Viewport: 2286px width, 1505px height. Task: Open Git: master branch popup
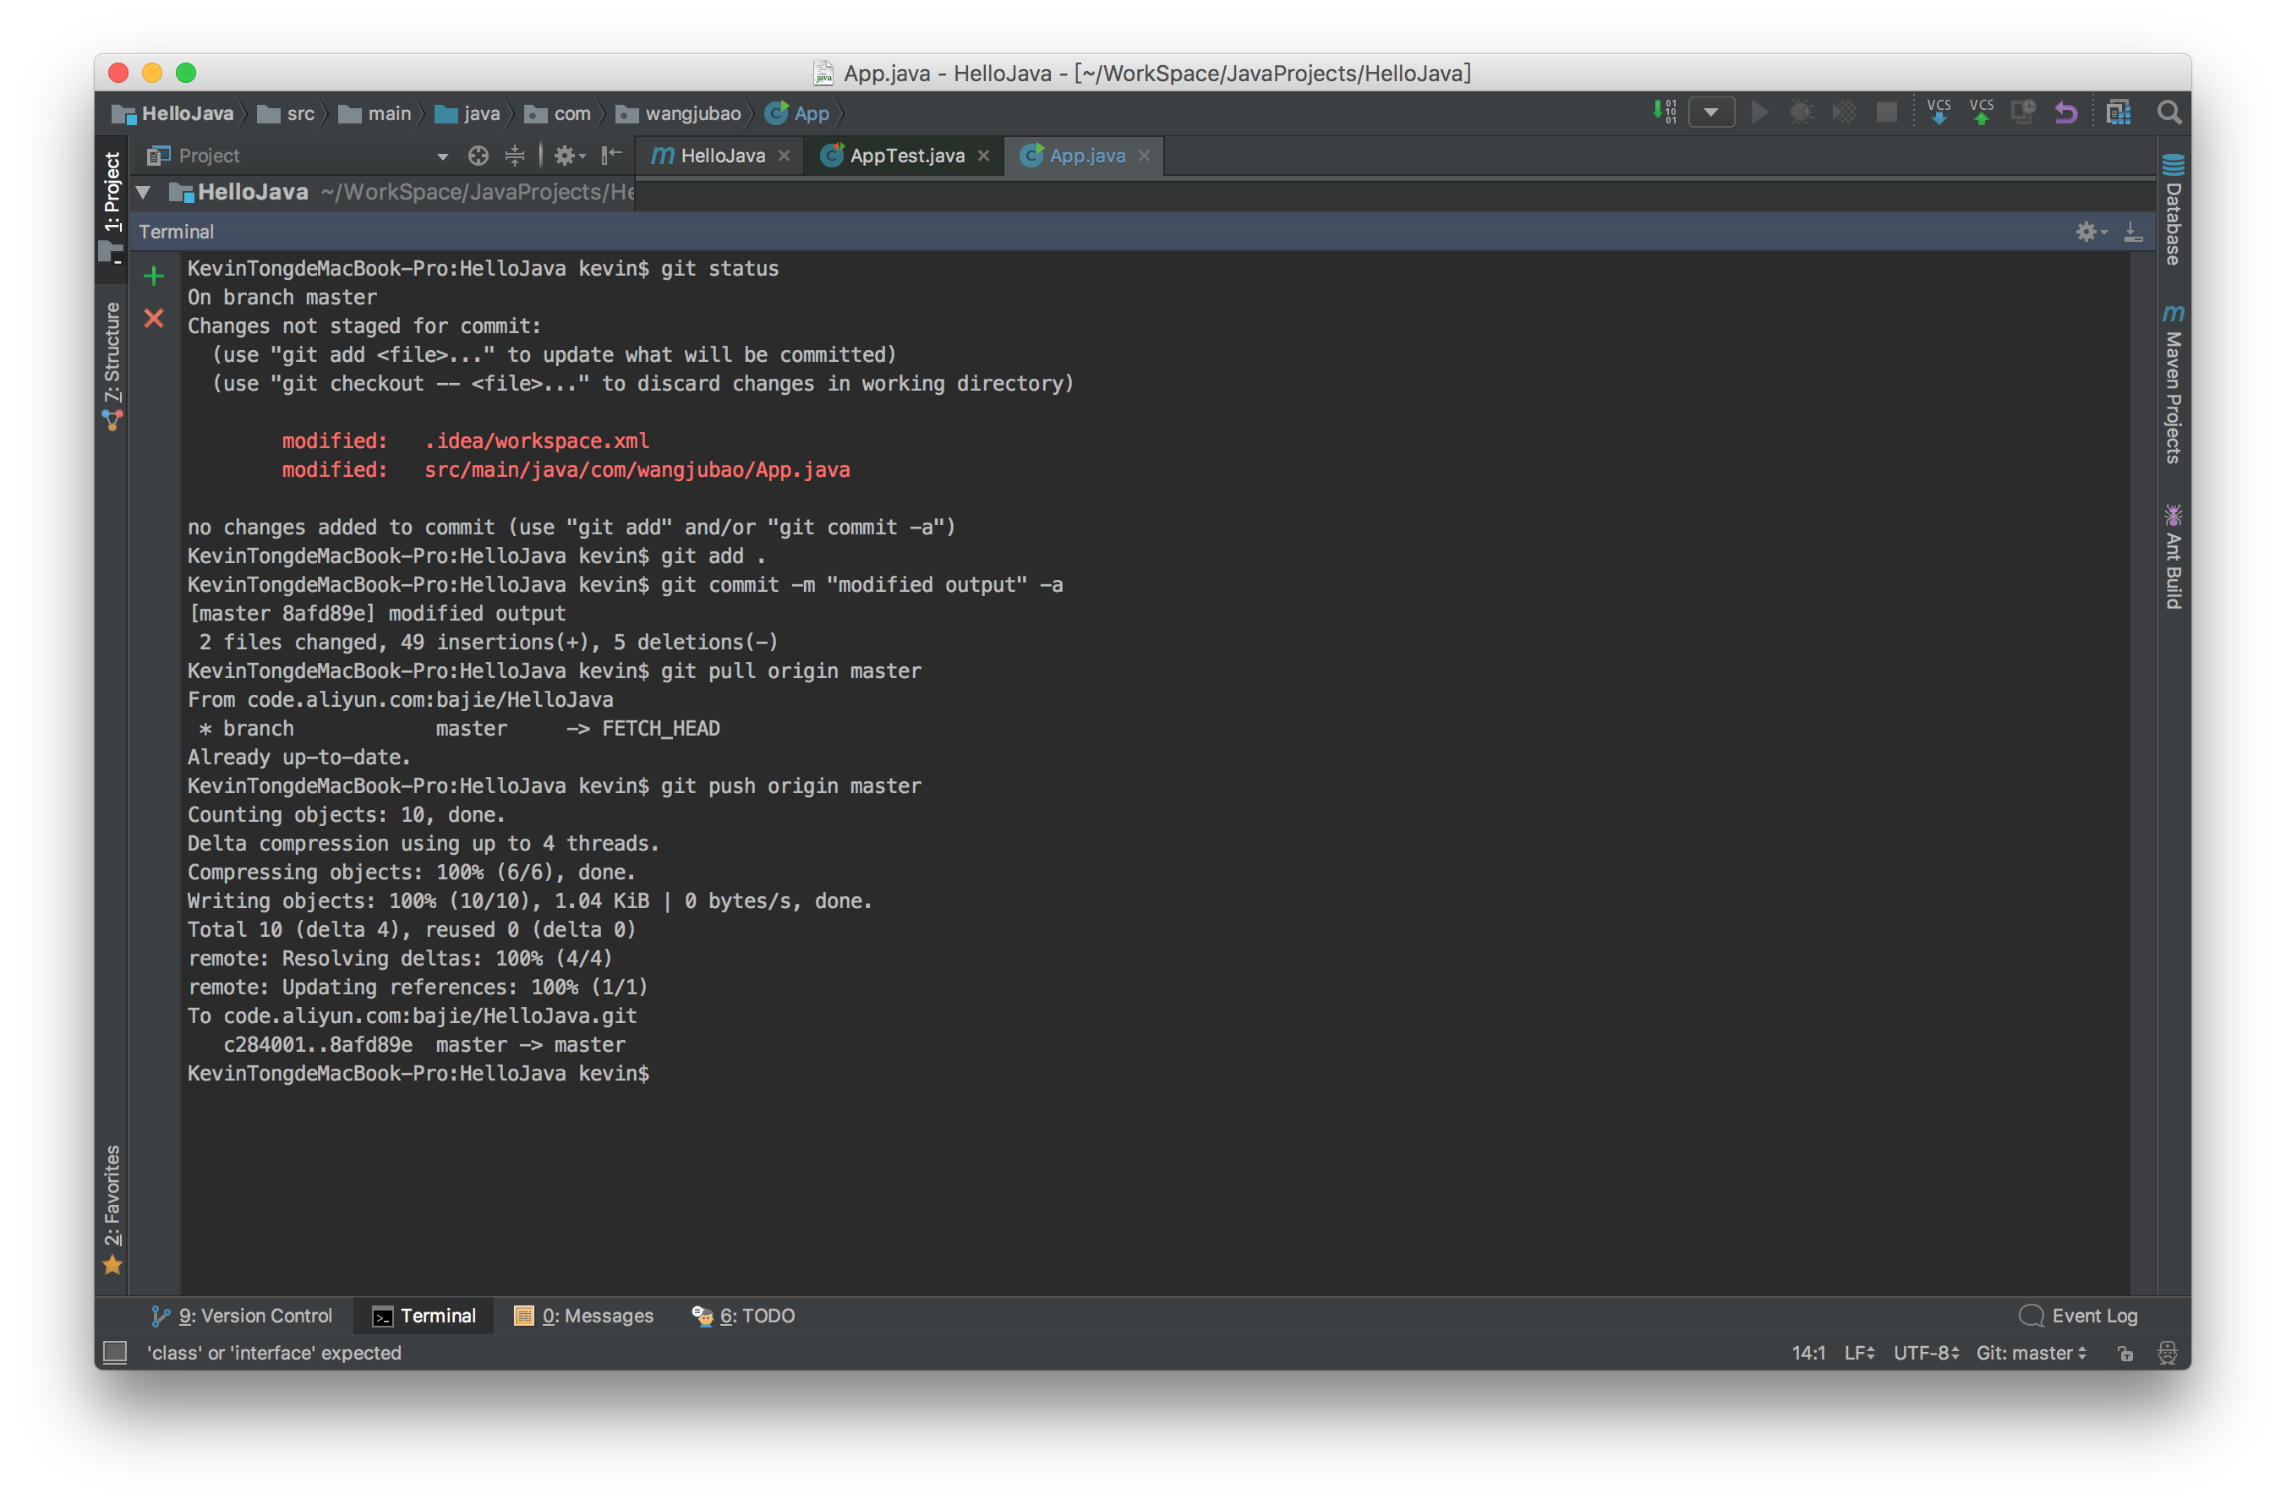tap(2031, 1352)
